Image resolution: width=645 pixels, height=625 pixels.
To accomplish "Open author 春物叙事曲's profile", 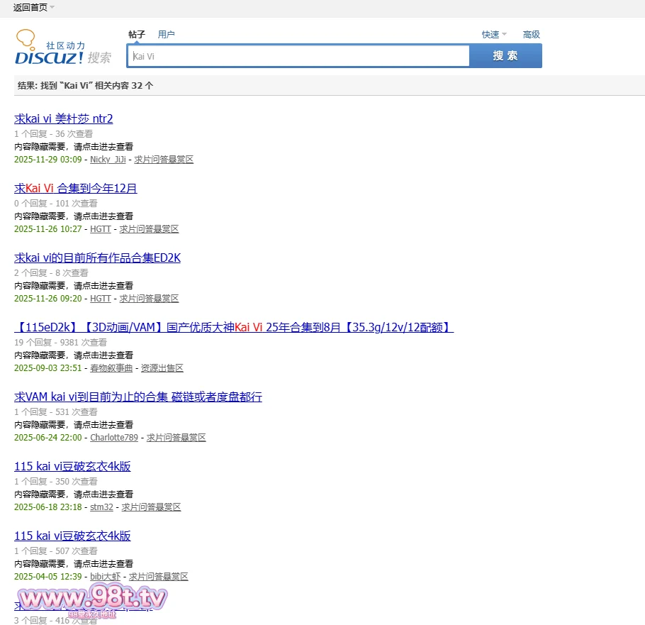I will click(111, 368).
